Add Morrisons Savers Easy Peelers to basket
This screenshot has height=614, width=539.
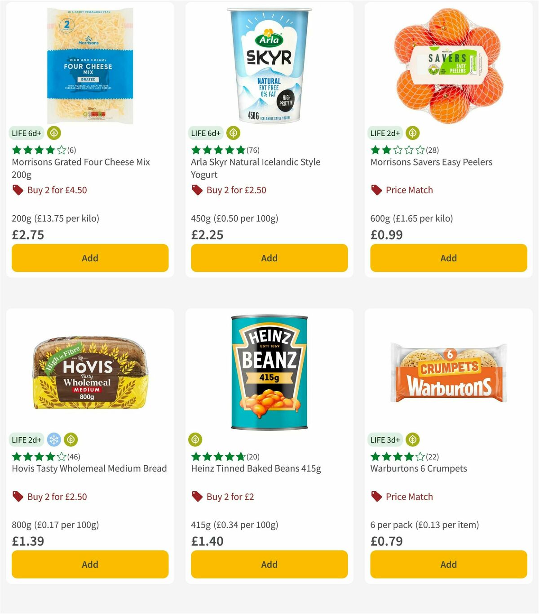pos(448,258)
